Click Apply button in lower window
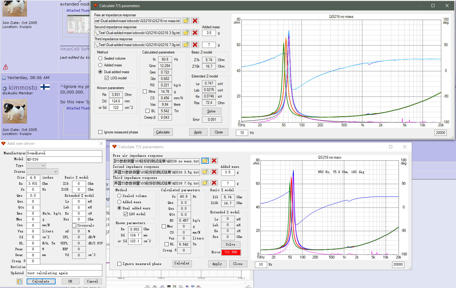Viewport: 456px width, 288px height. 217,264
